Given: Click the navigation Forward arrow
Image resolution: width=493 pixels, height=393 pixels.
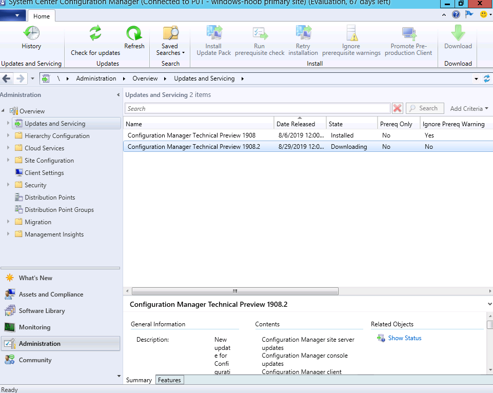Looking at the screenshot, I should (x=20, y=78).
